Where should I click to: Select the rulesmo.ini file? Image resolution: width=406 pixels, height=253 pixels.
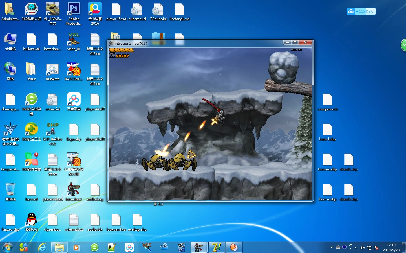(137, 12)
